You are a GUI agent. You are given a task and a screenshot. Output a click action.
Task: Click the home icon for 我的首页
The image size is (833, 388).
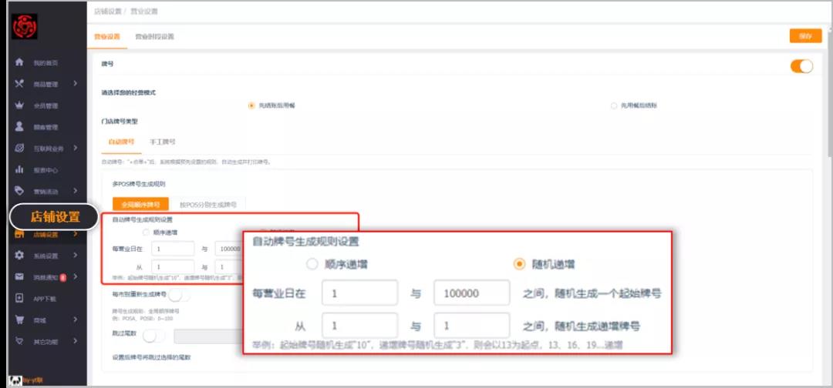coord(20,62)
